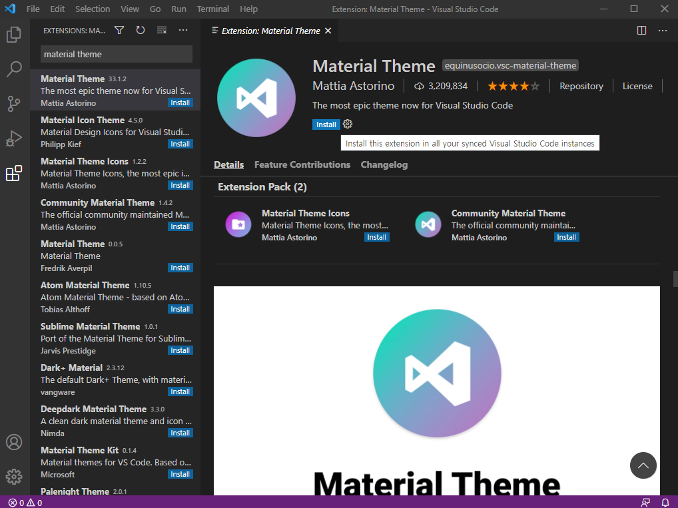Open Material Theme manage gear dropdown
The image size is (678, 508).
coord(348,125)
